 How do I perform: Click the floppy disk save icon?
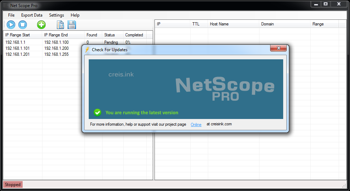[72, 24]
